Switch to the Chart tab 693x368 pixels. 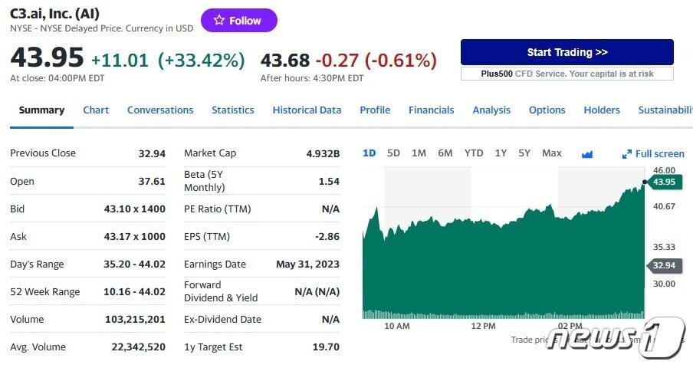[96, 110]
